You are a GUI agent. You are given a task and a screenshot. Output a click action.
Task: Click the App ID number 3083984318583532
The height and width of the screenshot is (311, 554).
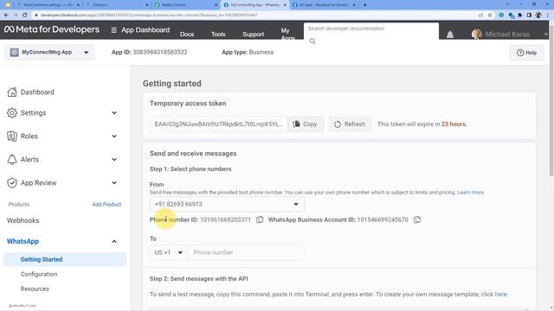[x=159, y=52]
